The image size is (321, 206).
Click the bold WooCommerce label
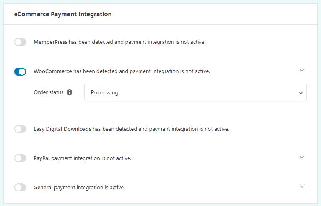pos(53,71)
